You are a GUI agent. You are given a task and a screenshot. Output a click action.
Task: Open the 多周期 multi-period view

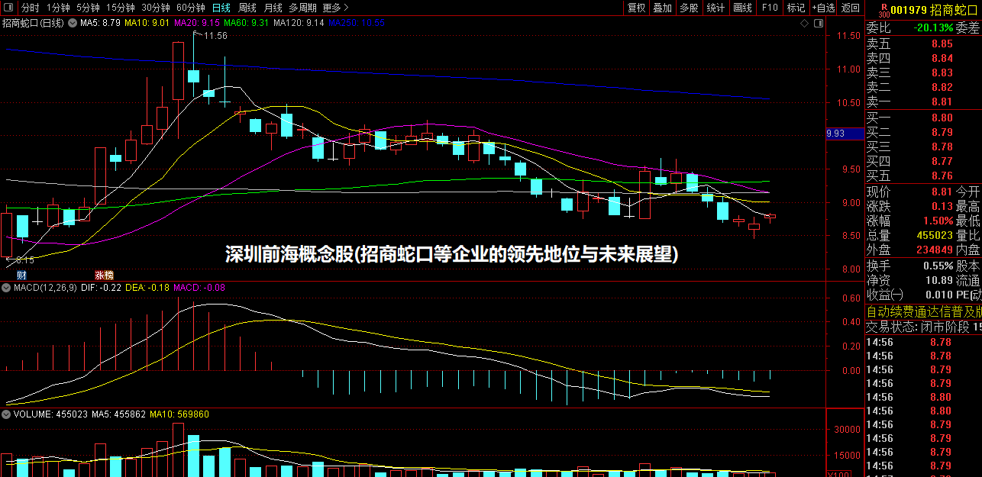click(x=302, y=8)
